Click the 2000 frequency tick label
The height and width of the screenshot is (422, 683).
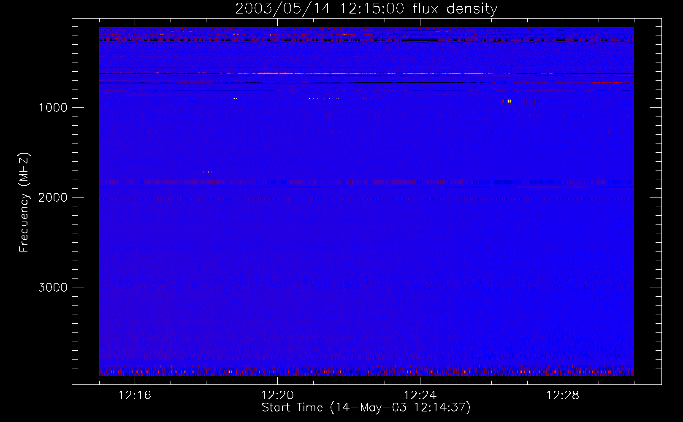click(53, 197)
